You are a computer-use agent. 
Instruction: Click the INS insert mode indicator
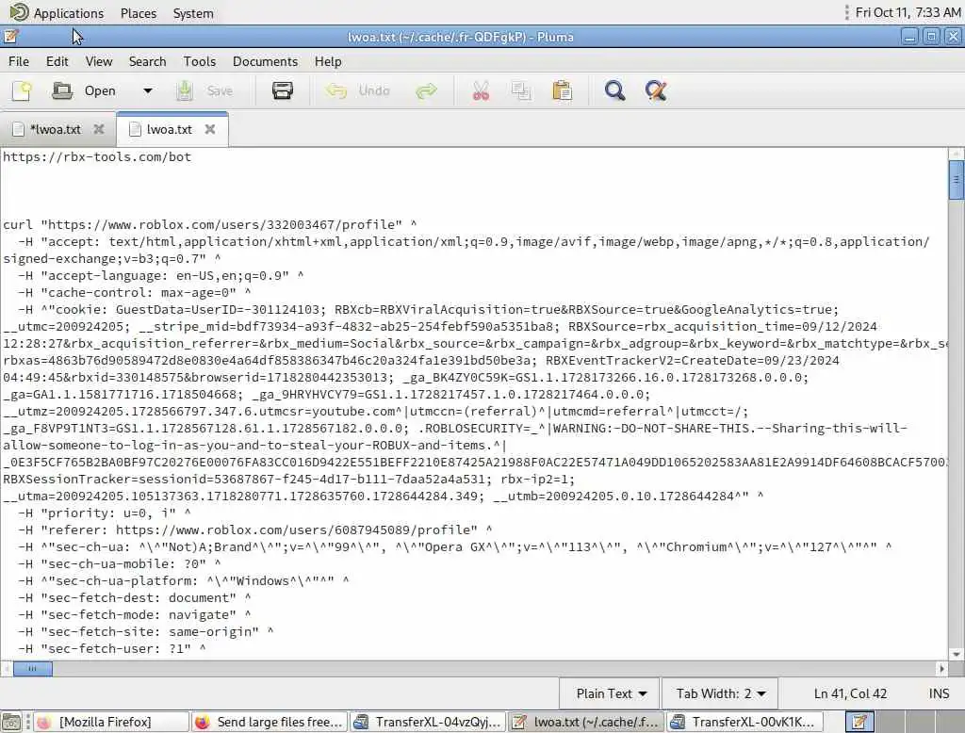[x=939, y=693]
